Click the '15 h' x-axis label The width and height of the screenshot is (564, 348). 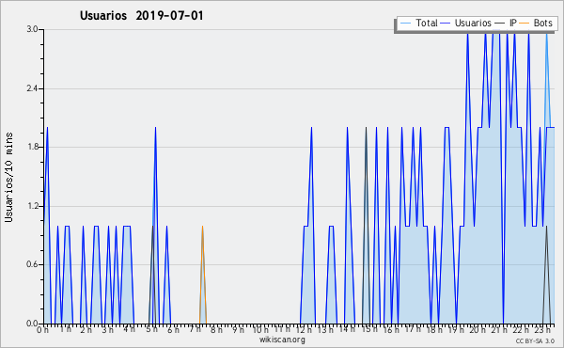click(369, 329)
